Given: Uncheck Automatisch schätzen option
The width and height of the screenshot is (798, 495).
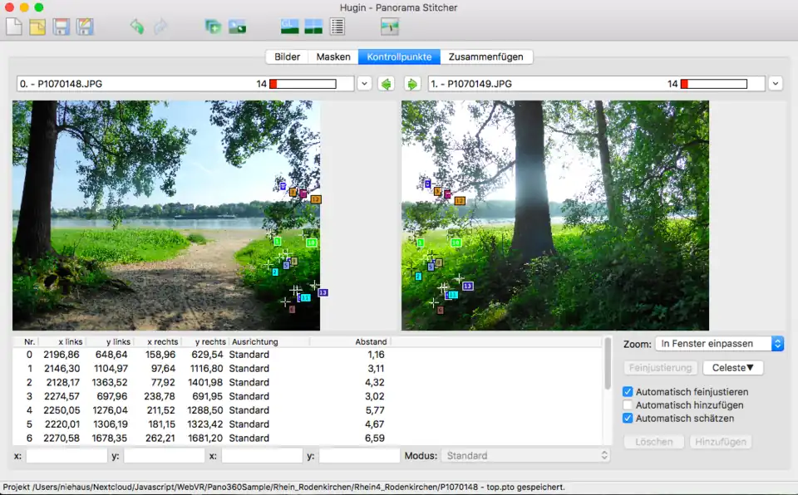Looking at the screenshot, I should tap(628, 419).
